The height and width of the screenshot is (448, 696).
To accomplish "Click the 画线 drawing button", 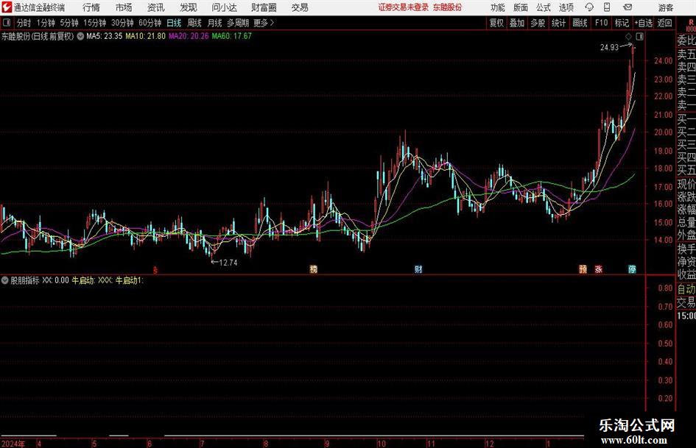I will pyautogui.click(x=580, y=23).
